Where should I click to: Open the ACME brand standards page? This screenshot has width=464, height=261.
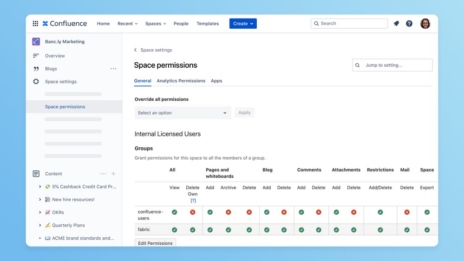83,238
